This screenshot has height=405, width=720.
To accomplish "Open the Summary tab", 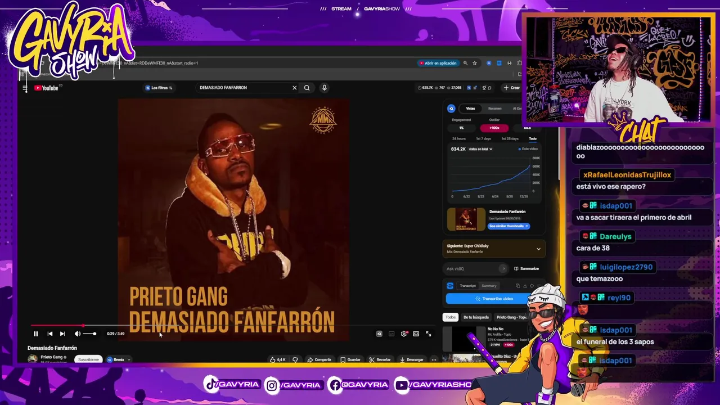I will coord(489,286).
